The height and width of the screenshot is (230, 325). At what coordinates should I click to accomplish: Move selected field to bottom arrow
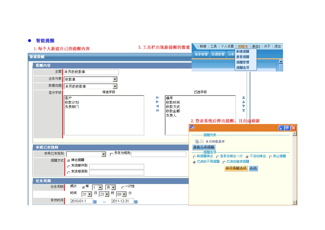(244, 111)
